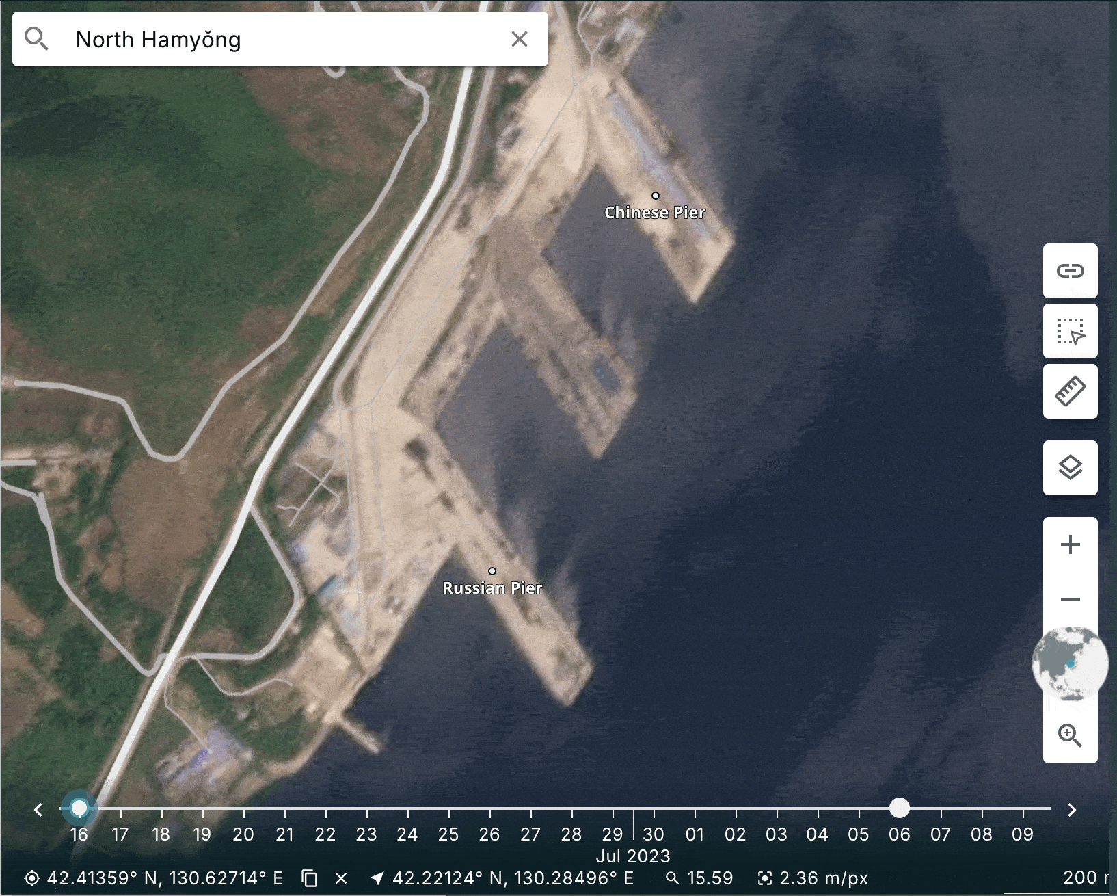Jump the timeline to date 29
This screenshot has width=1117, height=896.
(613, 834)
